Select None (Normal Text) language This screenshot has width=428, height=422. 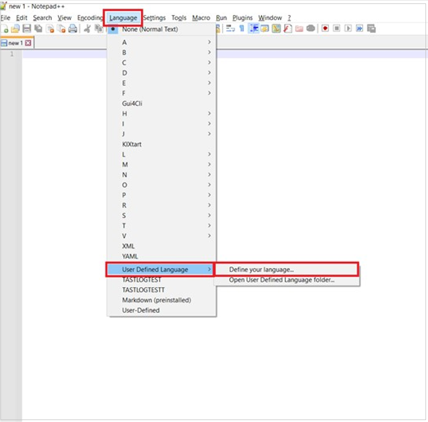click(148, 29)
